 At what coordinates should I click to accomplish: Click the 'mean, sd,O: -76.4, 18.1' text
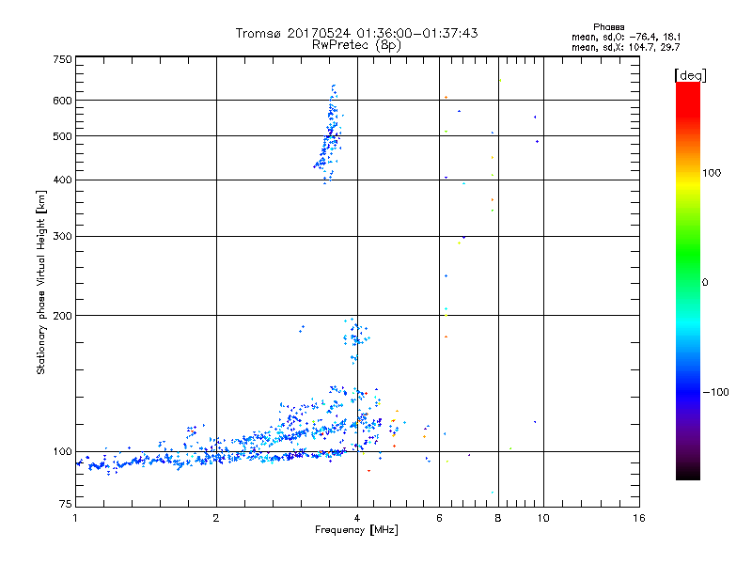point(625,37)
